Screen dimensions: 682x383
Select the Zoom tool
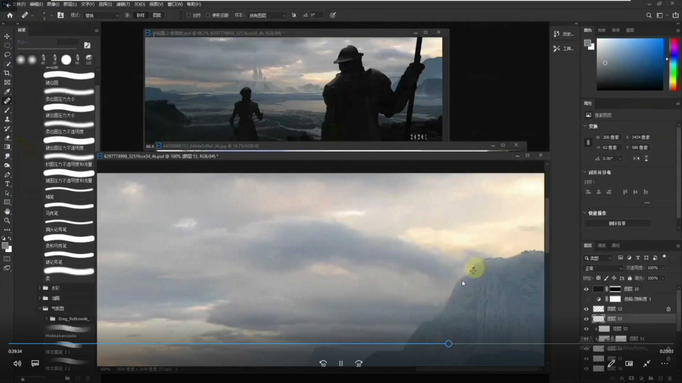pyautogui.click(x=7, y=220)
